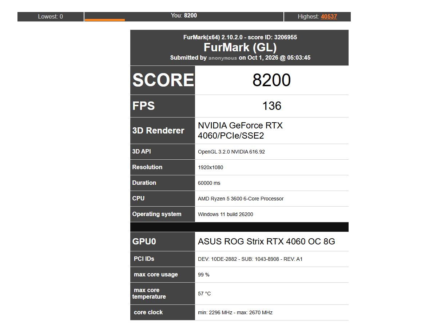Select the ASUS ROG Strix RTX 4060 name
The width and height of the screenshot is (429, 323).
(x=266, y=242)
